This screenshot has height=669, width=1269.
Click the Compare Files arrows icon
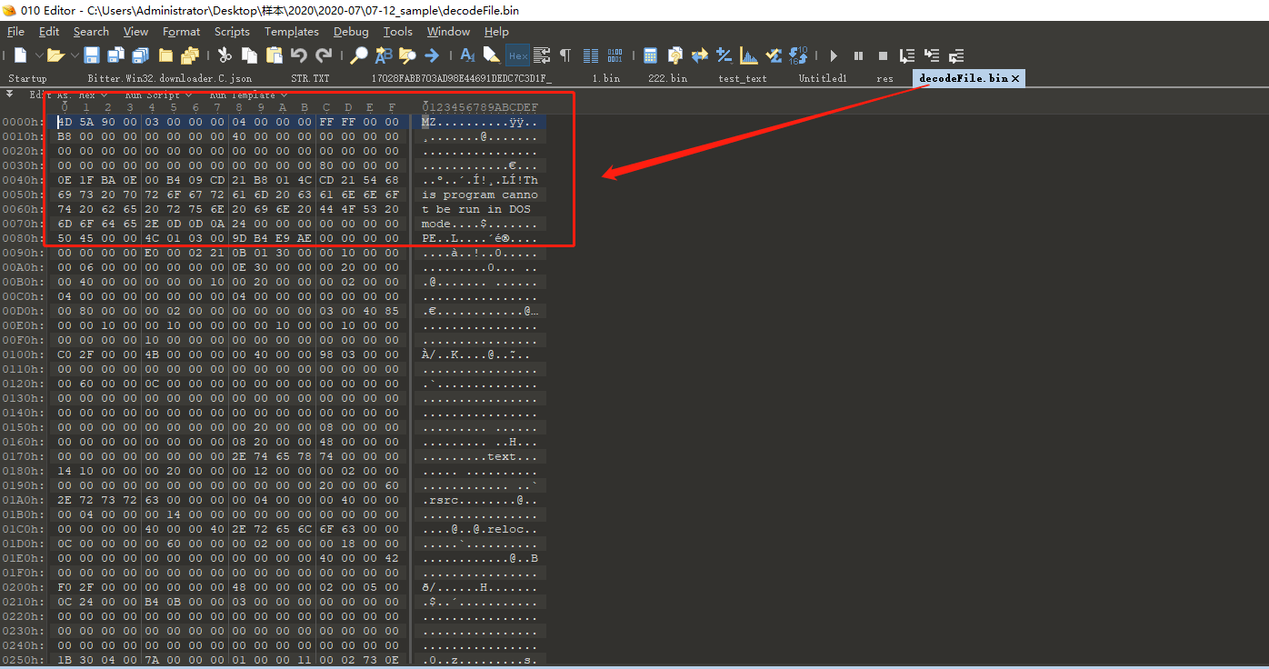[699, 55]
